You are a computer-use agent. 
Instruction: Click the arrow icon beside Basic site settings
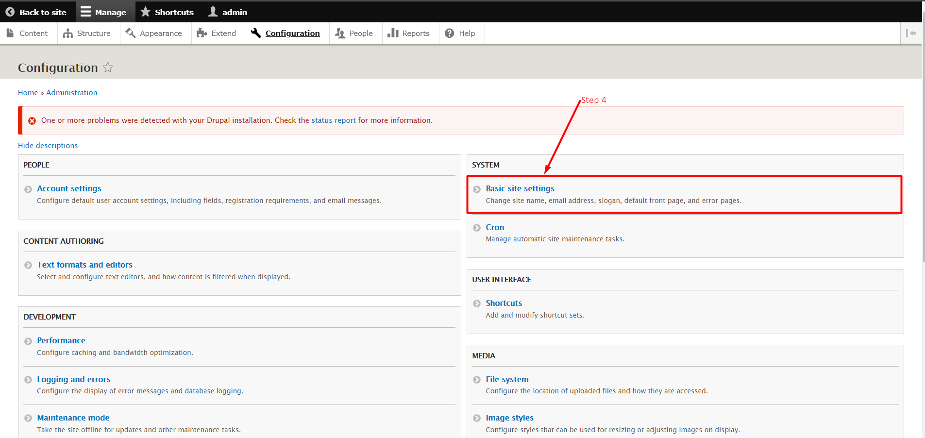click(x=477, y=189)
